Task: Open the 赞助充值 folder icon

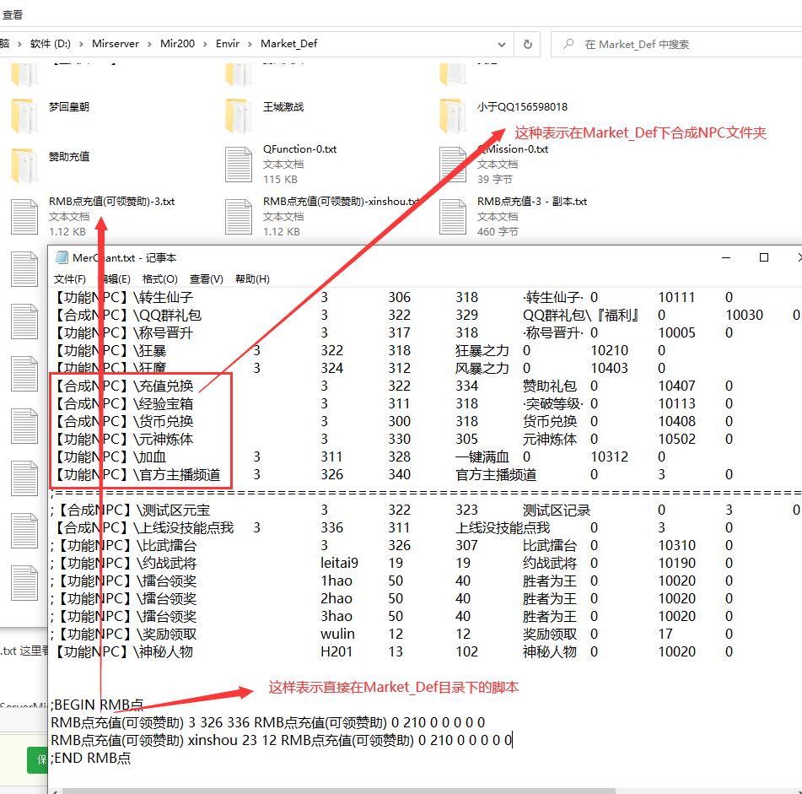Action: (x=24, y=165)
